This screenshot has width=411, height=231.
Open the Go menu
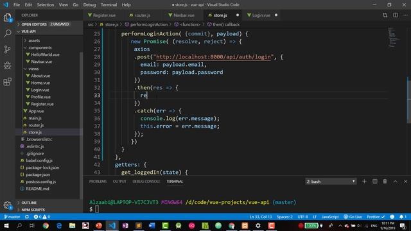[76, 4]
